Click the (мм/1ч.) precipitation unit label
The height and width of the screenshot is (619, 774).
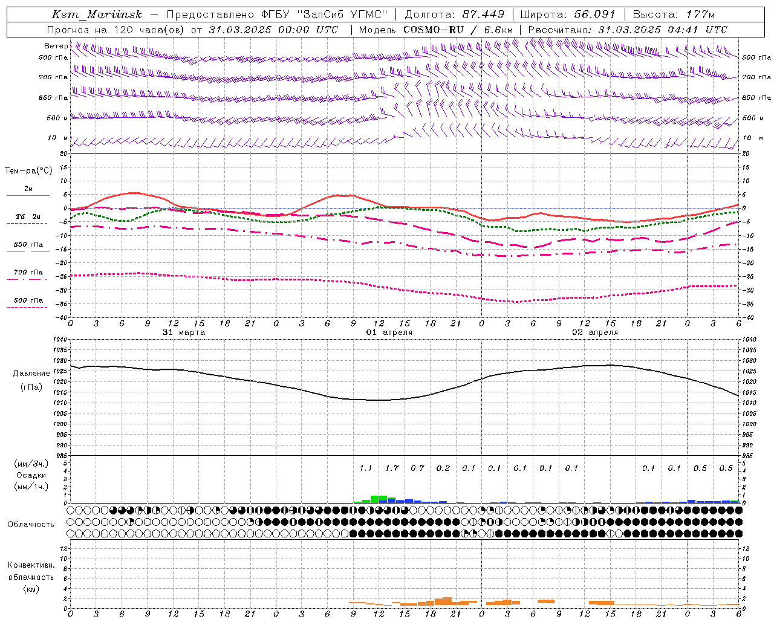click(31, 487)
